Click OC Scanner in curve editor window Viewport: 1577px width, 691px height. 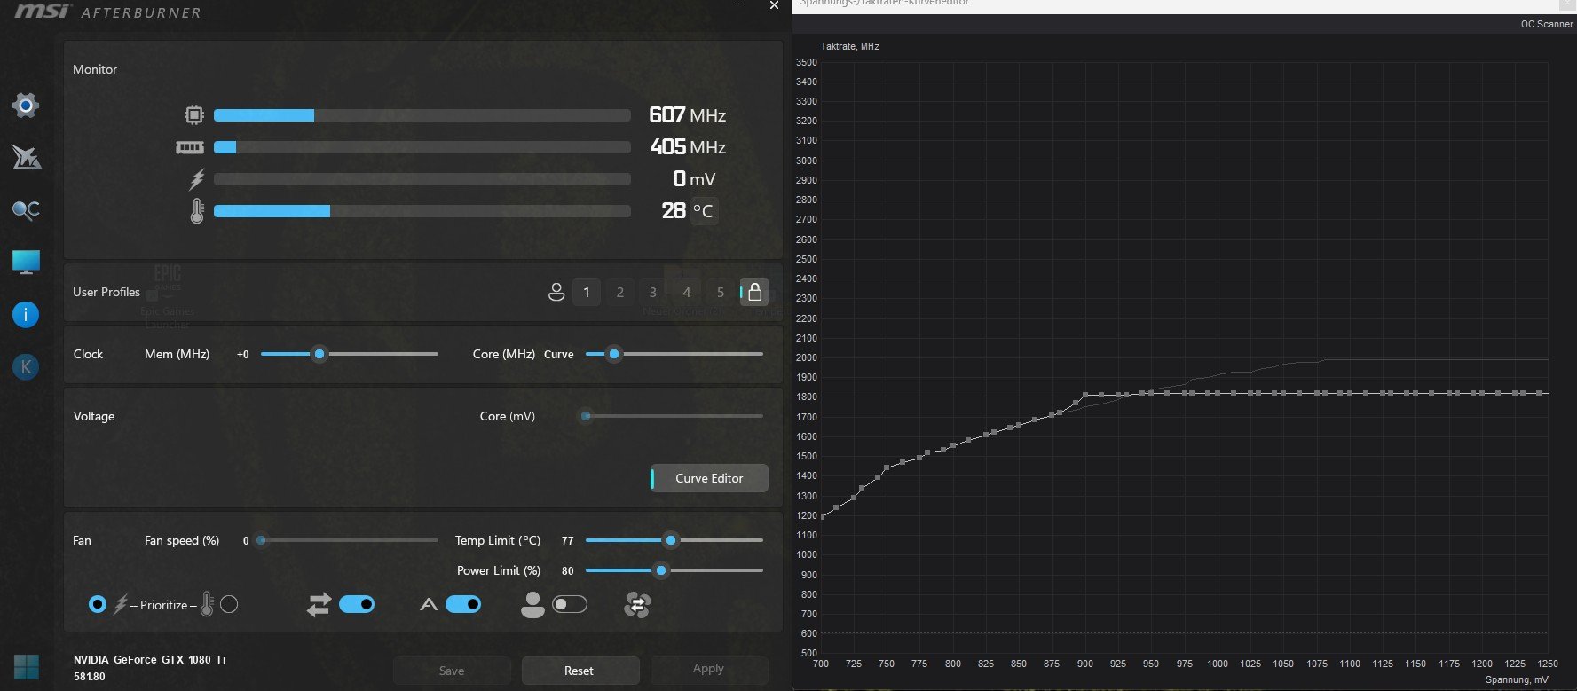point(1547,24)
